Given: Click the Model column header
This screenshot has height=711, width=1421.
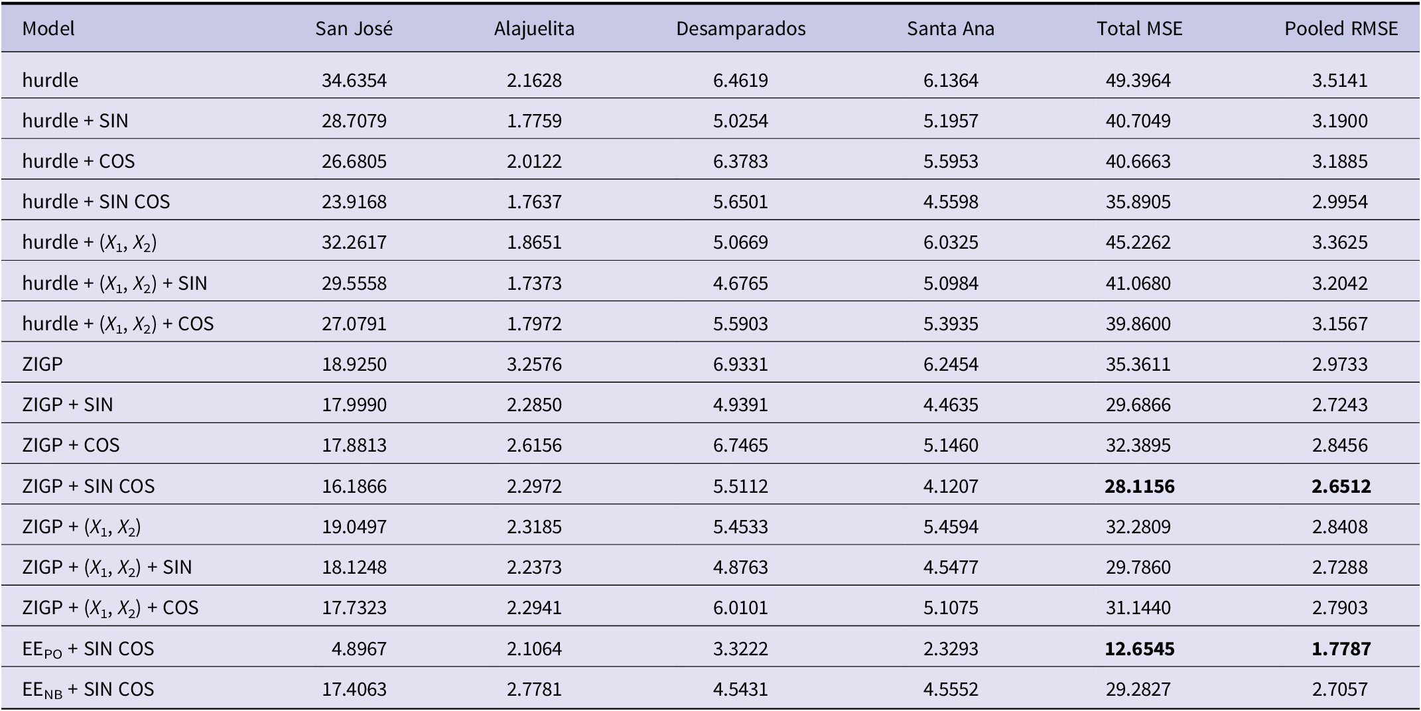Looking at the screenshot, I should pyautogui.click(x=48, y=29).
